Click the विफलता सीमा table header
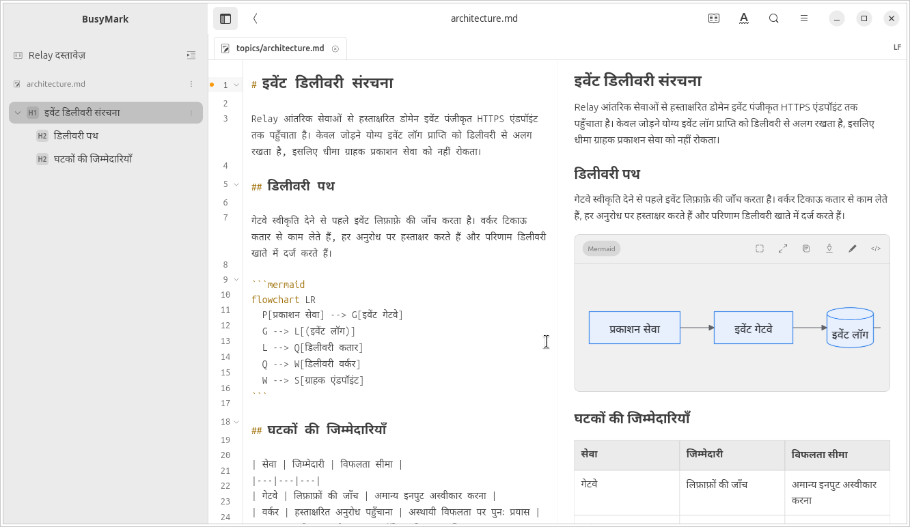This screenshot has height=527, width=910. click(x=838, y=455)
